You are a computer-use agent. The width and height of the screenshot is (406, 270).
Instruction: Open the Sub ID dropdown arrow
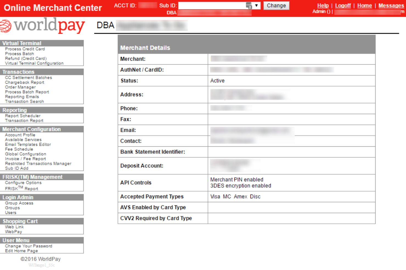point(256,5)
